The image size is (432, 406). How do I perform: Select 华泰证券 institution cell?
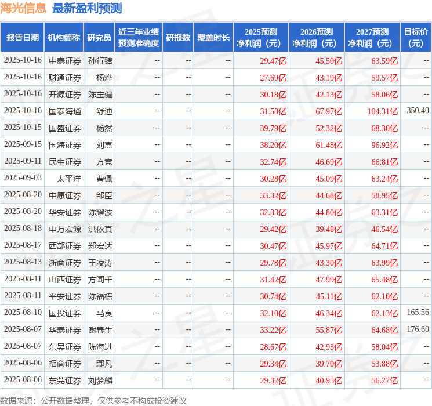[65, 330]
